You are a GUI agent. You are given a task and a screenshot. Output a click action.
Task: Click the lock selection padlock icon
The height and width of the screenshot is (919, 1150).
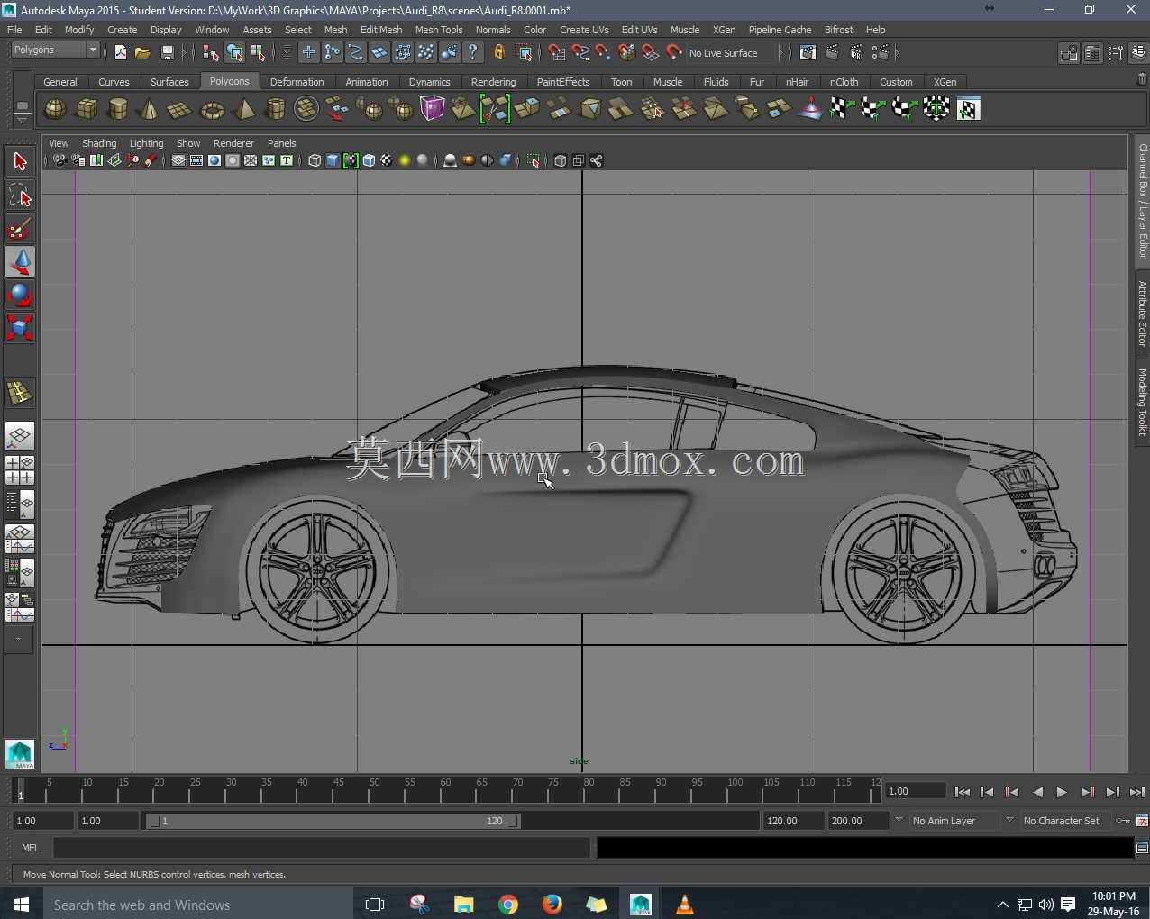[x=498, y=53]
